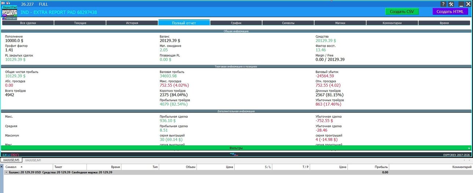473x193 pixels.
Task: Select the XAUUSD,M5 chart tab
Action: tap(12, 160)
